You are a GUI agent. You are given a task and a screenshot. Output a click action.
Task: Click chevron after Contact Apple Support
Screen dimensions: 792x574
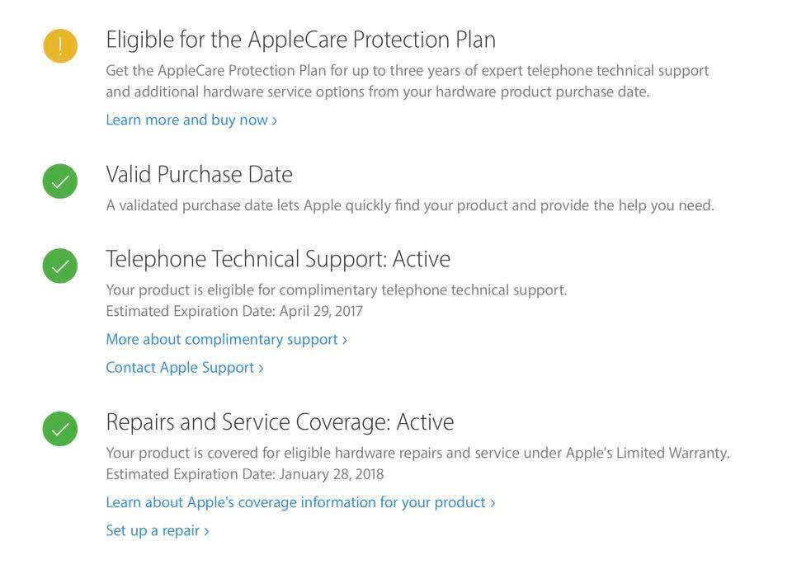(x=262, y=368)
